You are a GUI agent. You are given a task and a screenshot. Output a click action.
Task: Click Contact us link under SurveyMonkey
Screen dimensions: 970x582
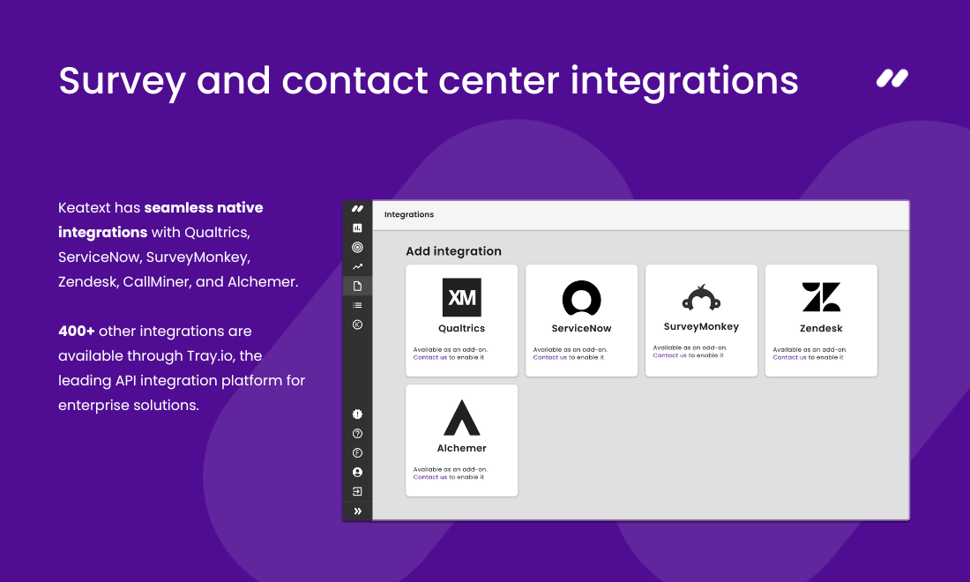(670, 355)
